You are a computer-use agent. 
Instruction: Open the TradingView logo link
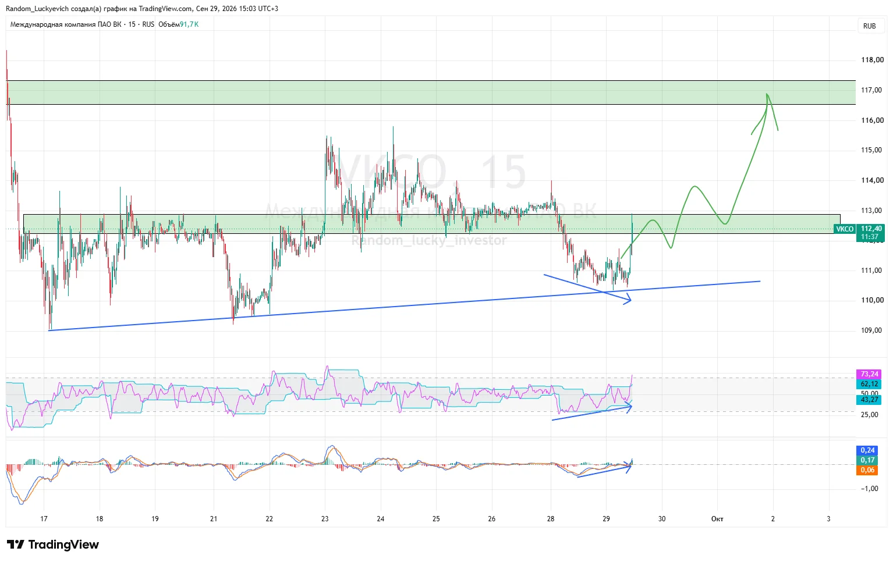pyautogui.click(x=53, y=545)
